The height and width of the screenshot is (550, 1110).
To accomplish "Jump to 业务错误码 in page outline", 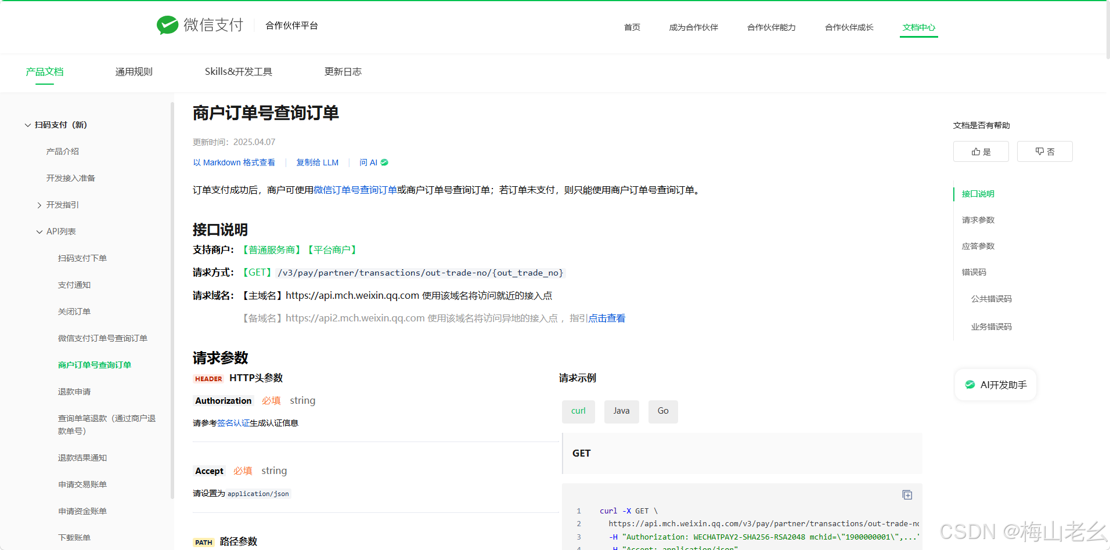I will point(991,327).
